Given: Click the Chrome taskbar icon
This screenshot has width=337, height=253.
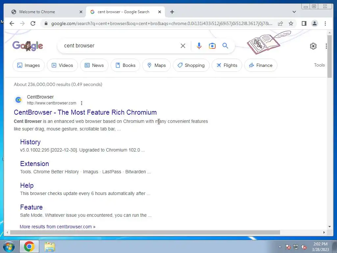Looking at the screenshot, I should [29, 246].
